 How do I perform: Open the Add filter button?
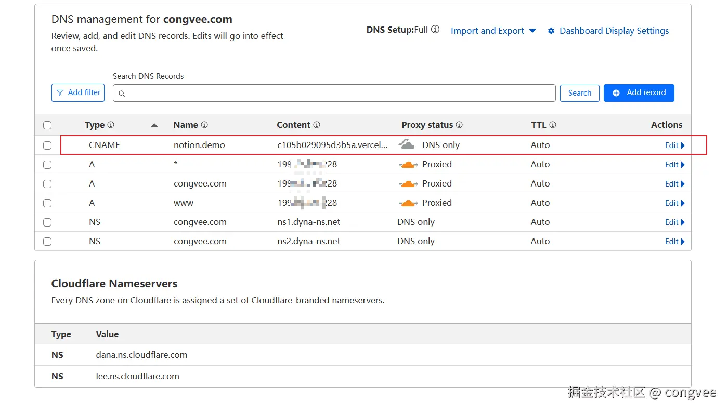point(78,92)
